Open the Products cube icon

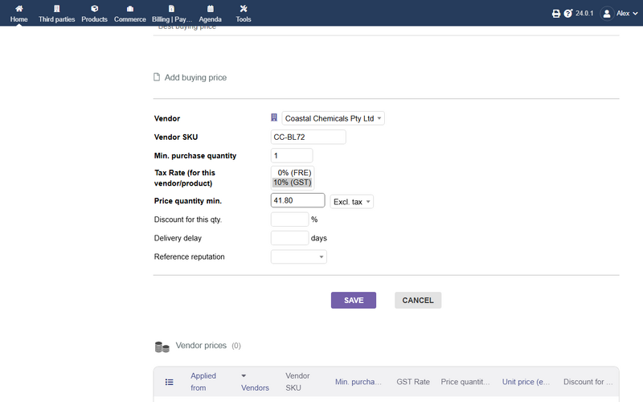[x=94, y=9]
